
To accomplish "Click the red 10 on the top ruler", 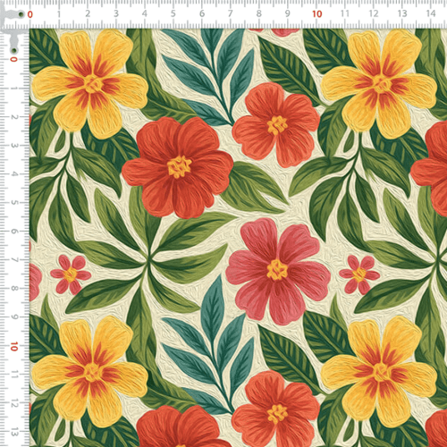I will point(317,14).
